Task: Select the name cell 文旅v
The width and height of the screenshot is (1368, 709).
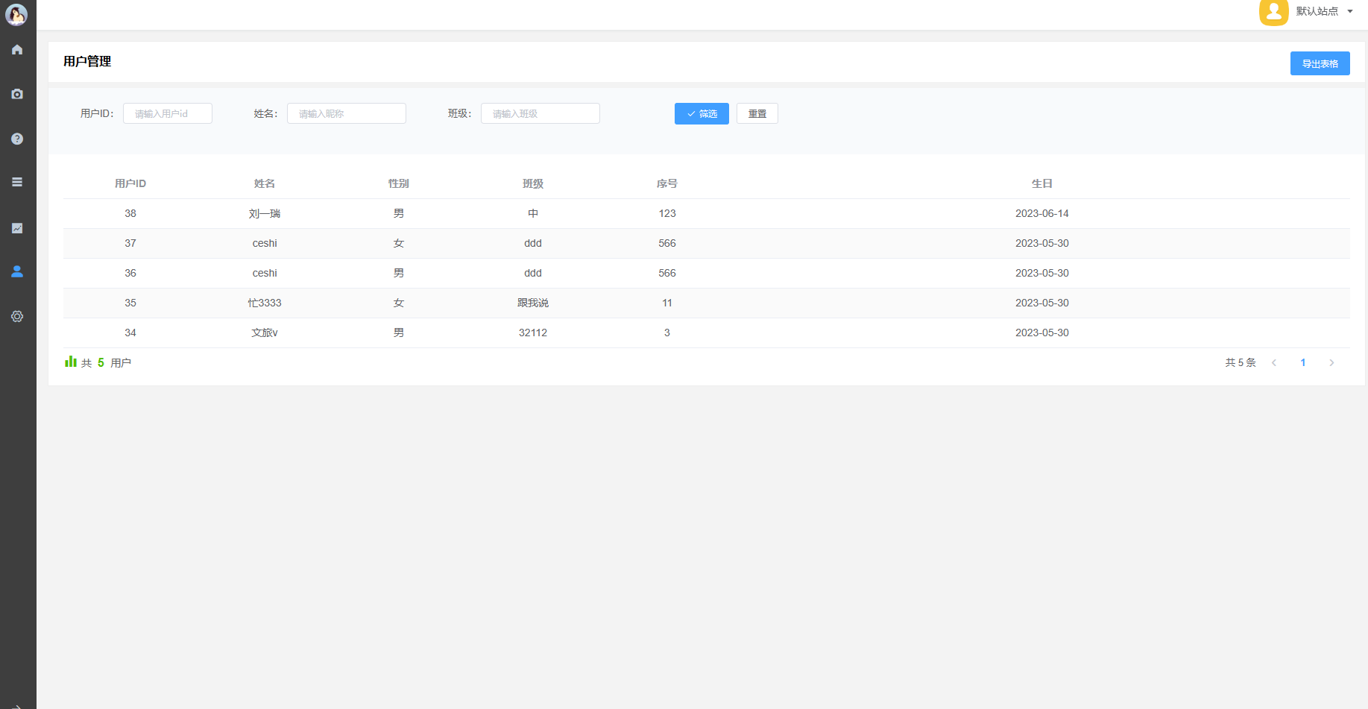Action: tap(265, 333)
